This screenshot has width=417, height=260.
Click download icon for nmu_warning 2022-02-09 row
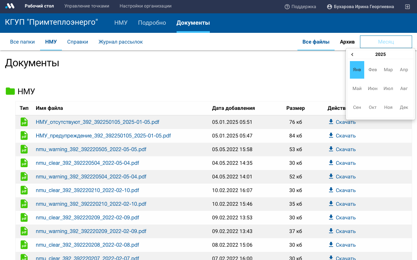[x=331, y=231]
